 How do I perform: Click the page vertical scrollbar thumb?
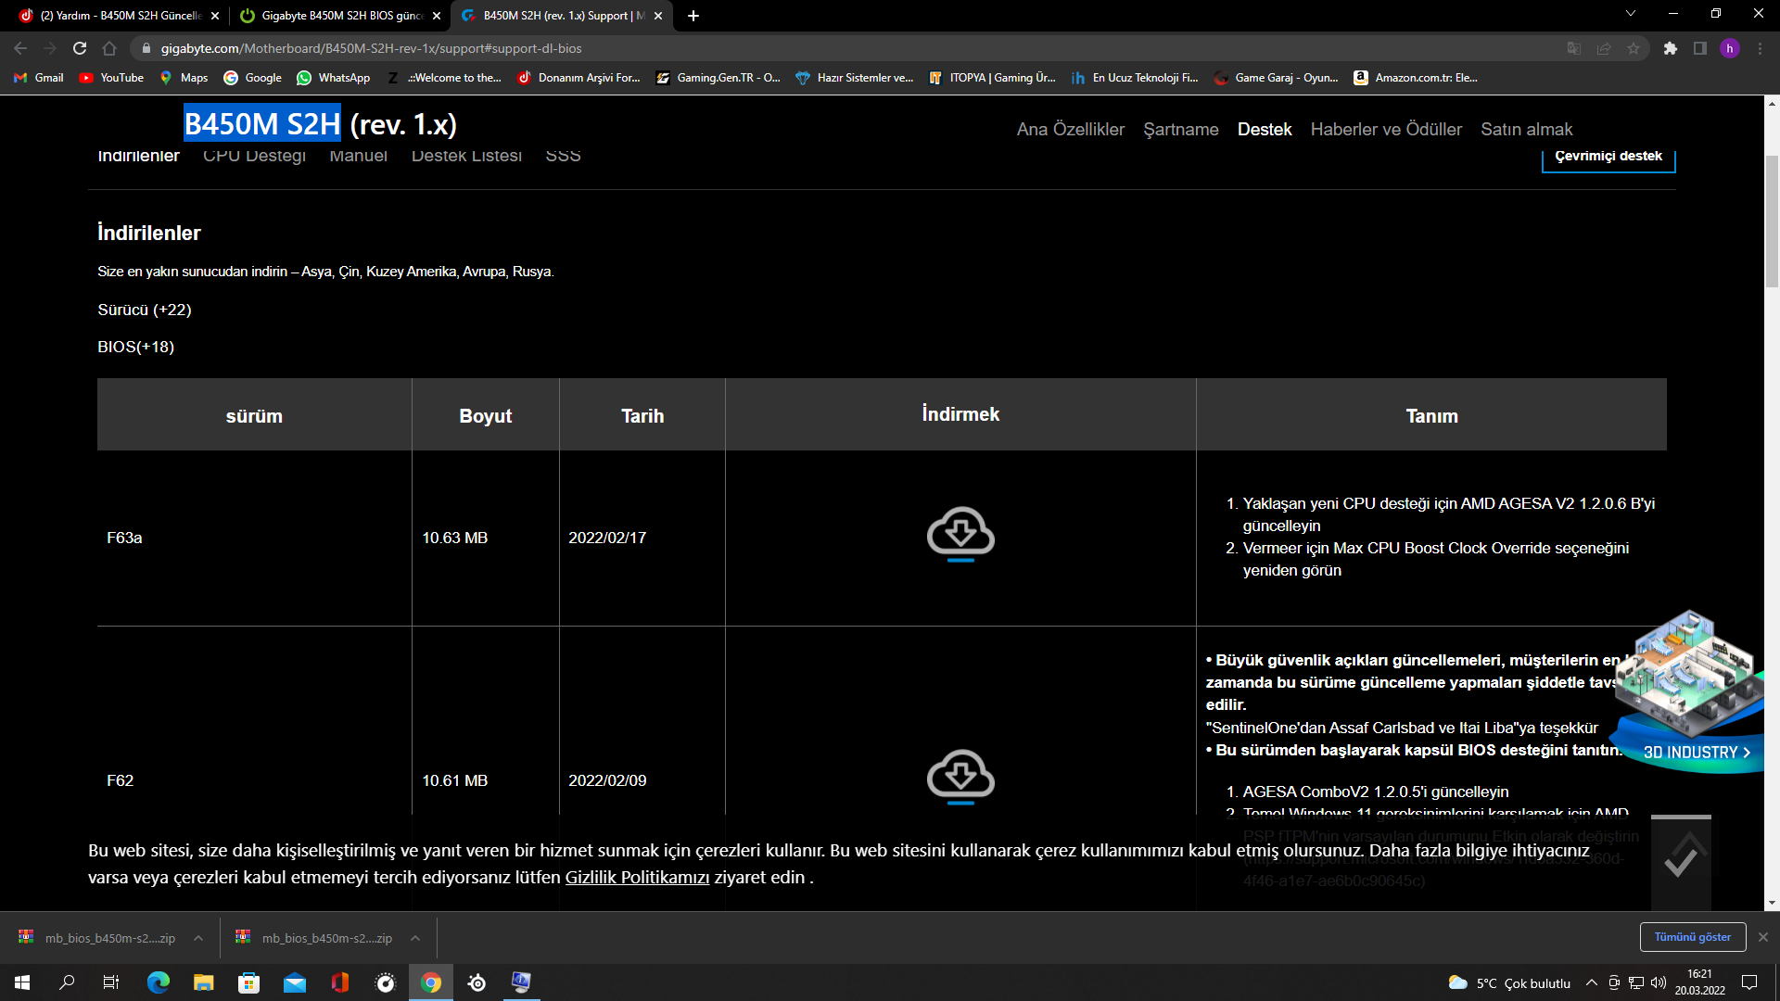point(1772,222)
